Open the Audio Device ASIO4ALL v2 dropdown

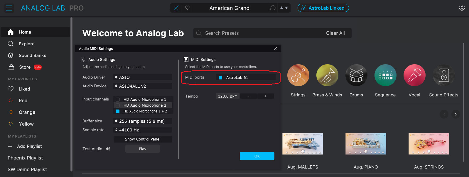click(143, 86)
